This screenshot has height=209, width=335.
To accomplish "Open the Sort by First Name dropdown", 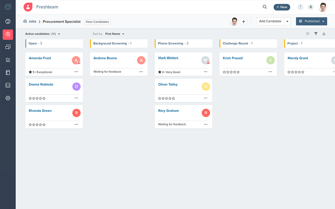I will [x=115, y=34].
